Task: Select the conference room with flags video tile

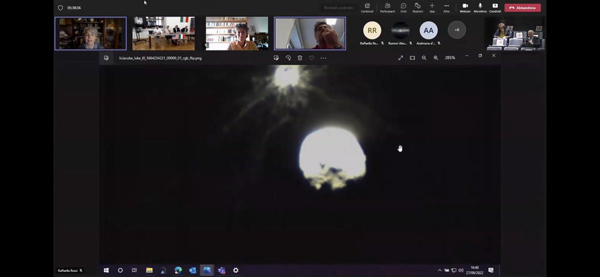Action: [x=163, y=33]
